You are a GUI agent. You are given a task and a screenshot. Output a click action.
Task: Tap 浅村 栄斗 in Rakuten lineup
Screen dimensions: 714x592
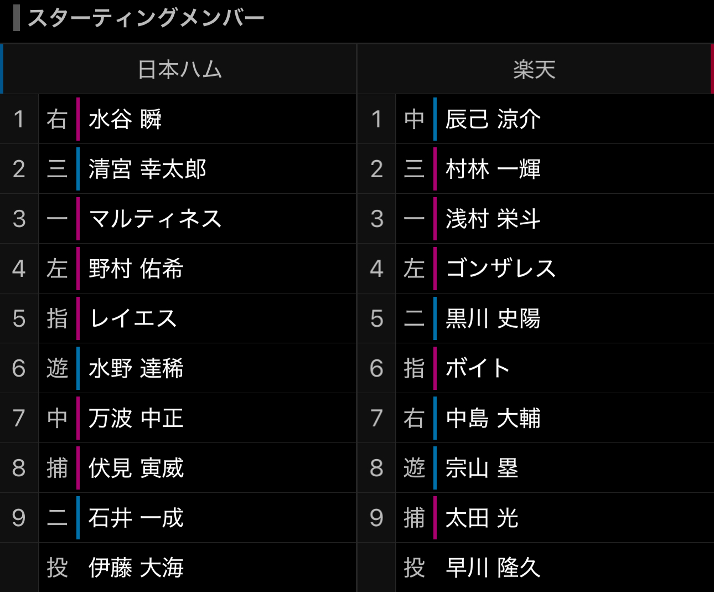[x=493, y=219]
